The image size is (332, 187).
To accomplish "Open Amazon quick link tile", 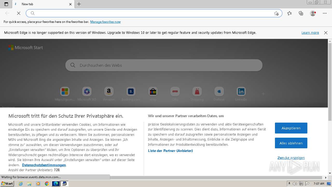I will (109, 94).
